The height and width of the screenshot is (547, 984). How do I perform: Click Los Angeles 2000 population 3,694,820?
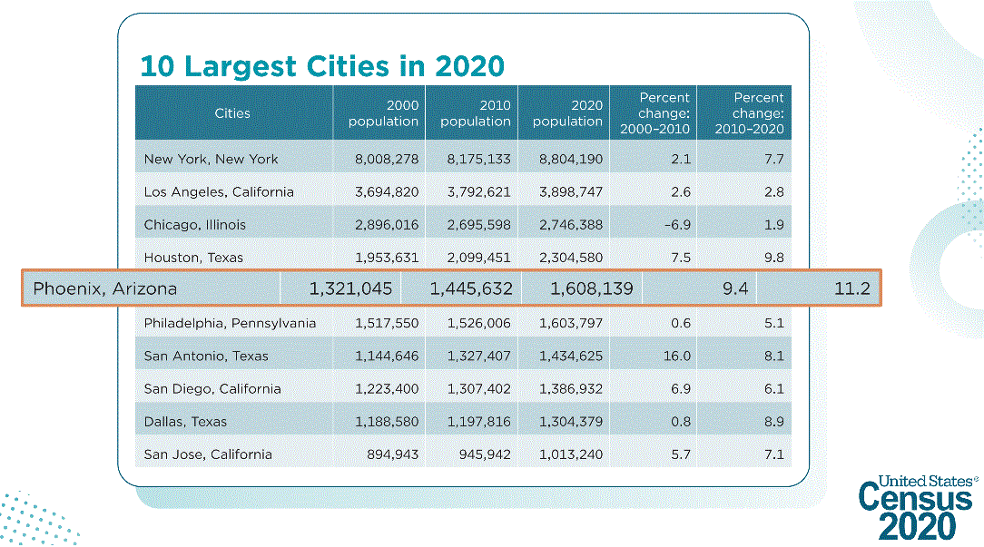(387, 192)
